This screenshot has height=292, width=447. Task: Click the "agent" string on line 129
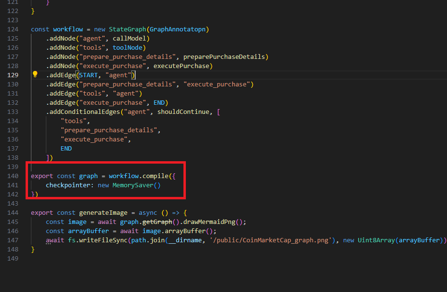click(118, 75)
